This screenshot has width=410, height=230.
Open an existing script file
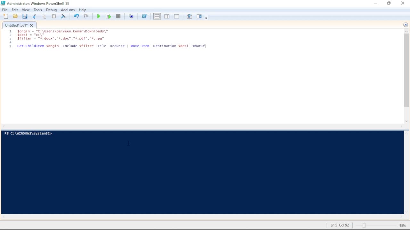(15, 16)
